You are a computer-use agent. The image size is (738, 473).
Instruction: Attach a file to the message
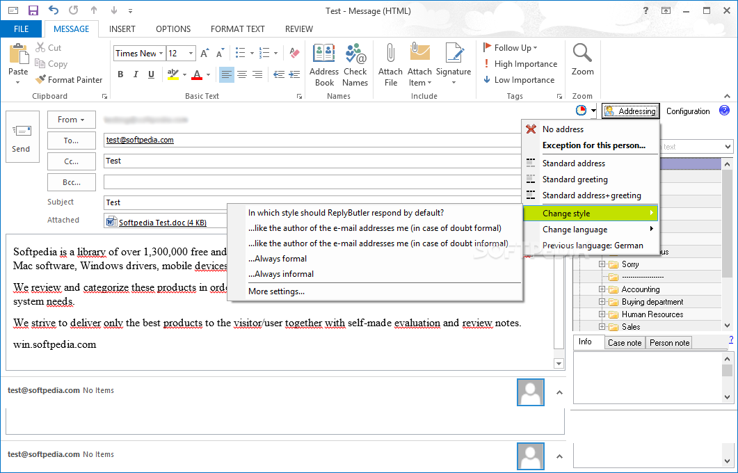[x=391, y=65]
